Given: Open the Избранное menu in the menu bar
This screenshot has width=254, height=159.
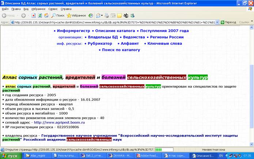Looking at the screenshot, I should point(38,8).
